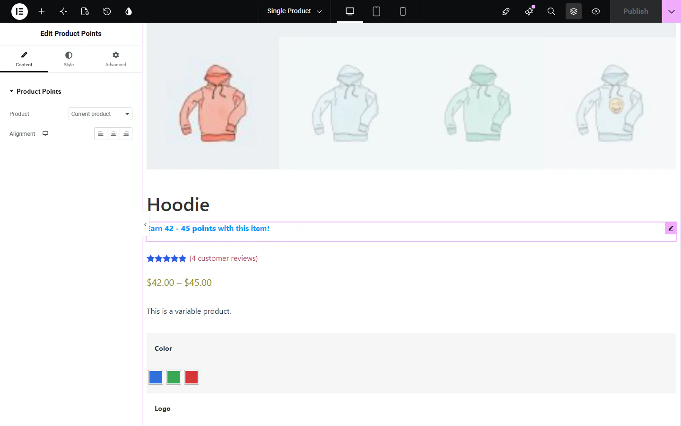
Task: Click the Hoodie product title
Action: [178, 204]
